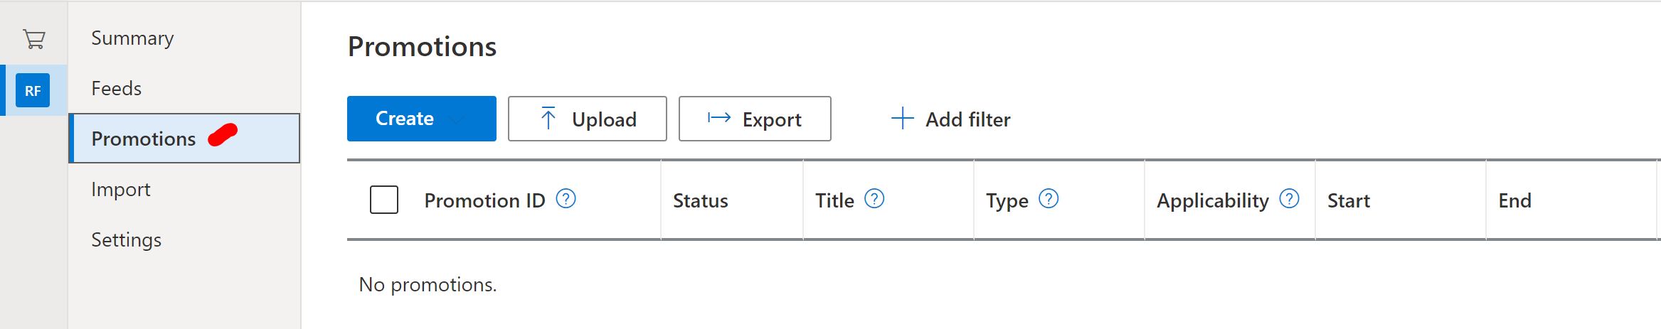The height and width of the screenshot is (329, 1661).
Task: Expand the Create button dropdown arrow
Action: click(x=457, y=119)
